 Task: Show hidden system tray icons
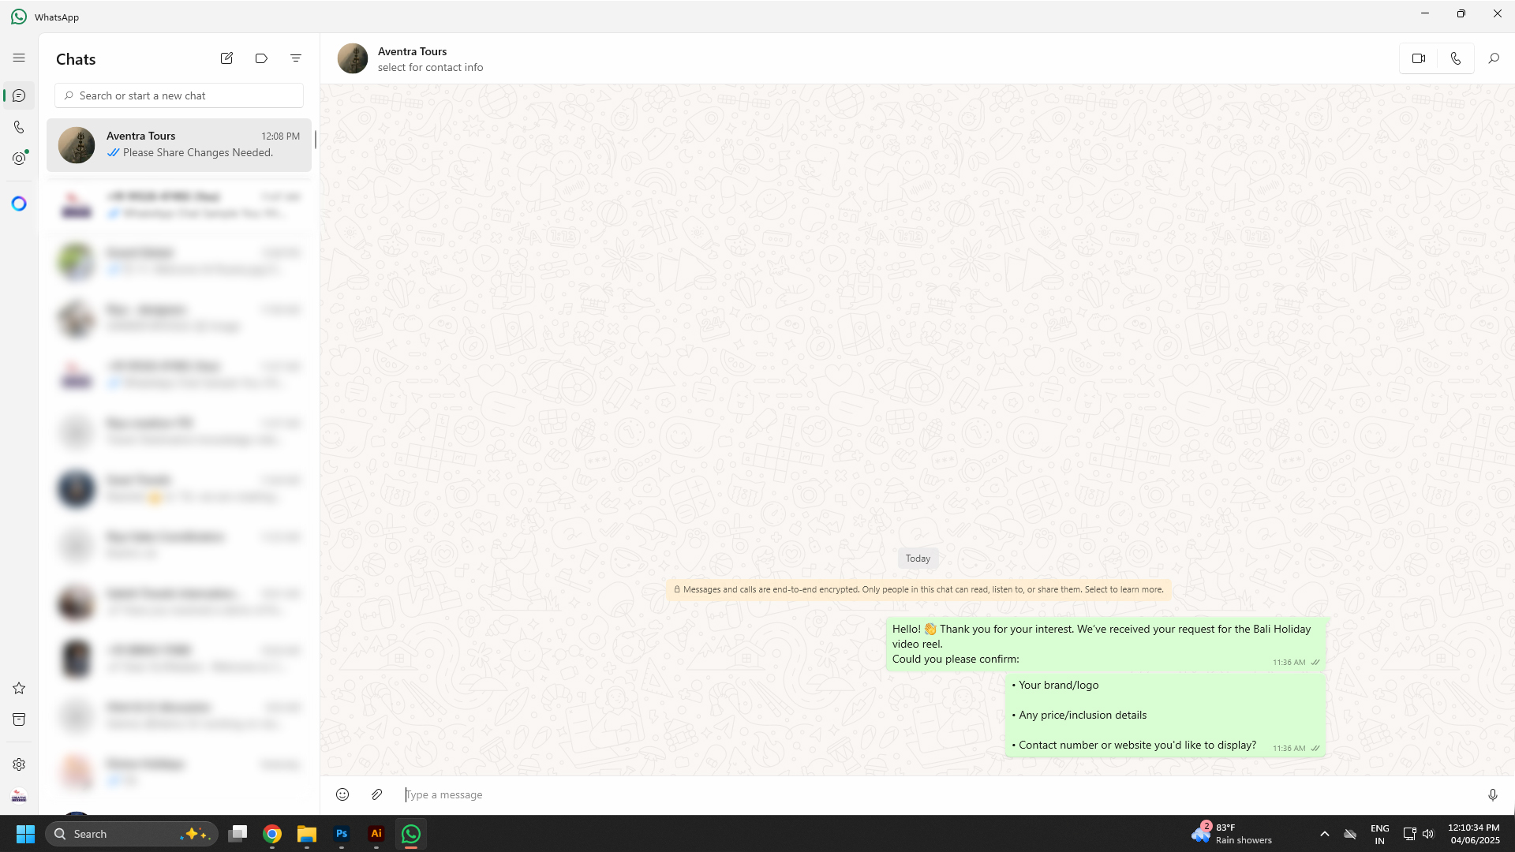(x=1325, y=834)
